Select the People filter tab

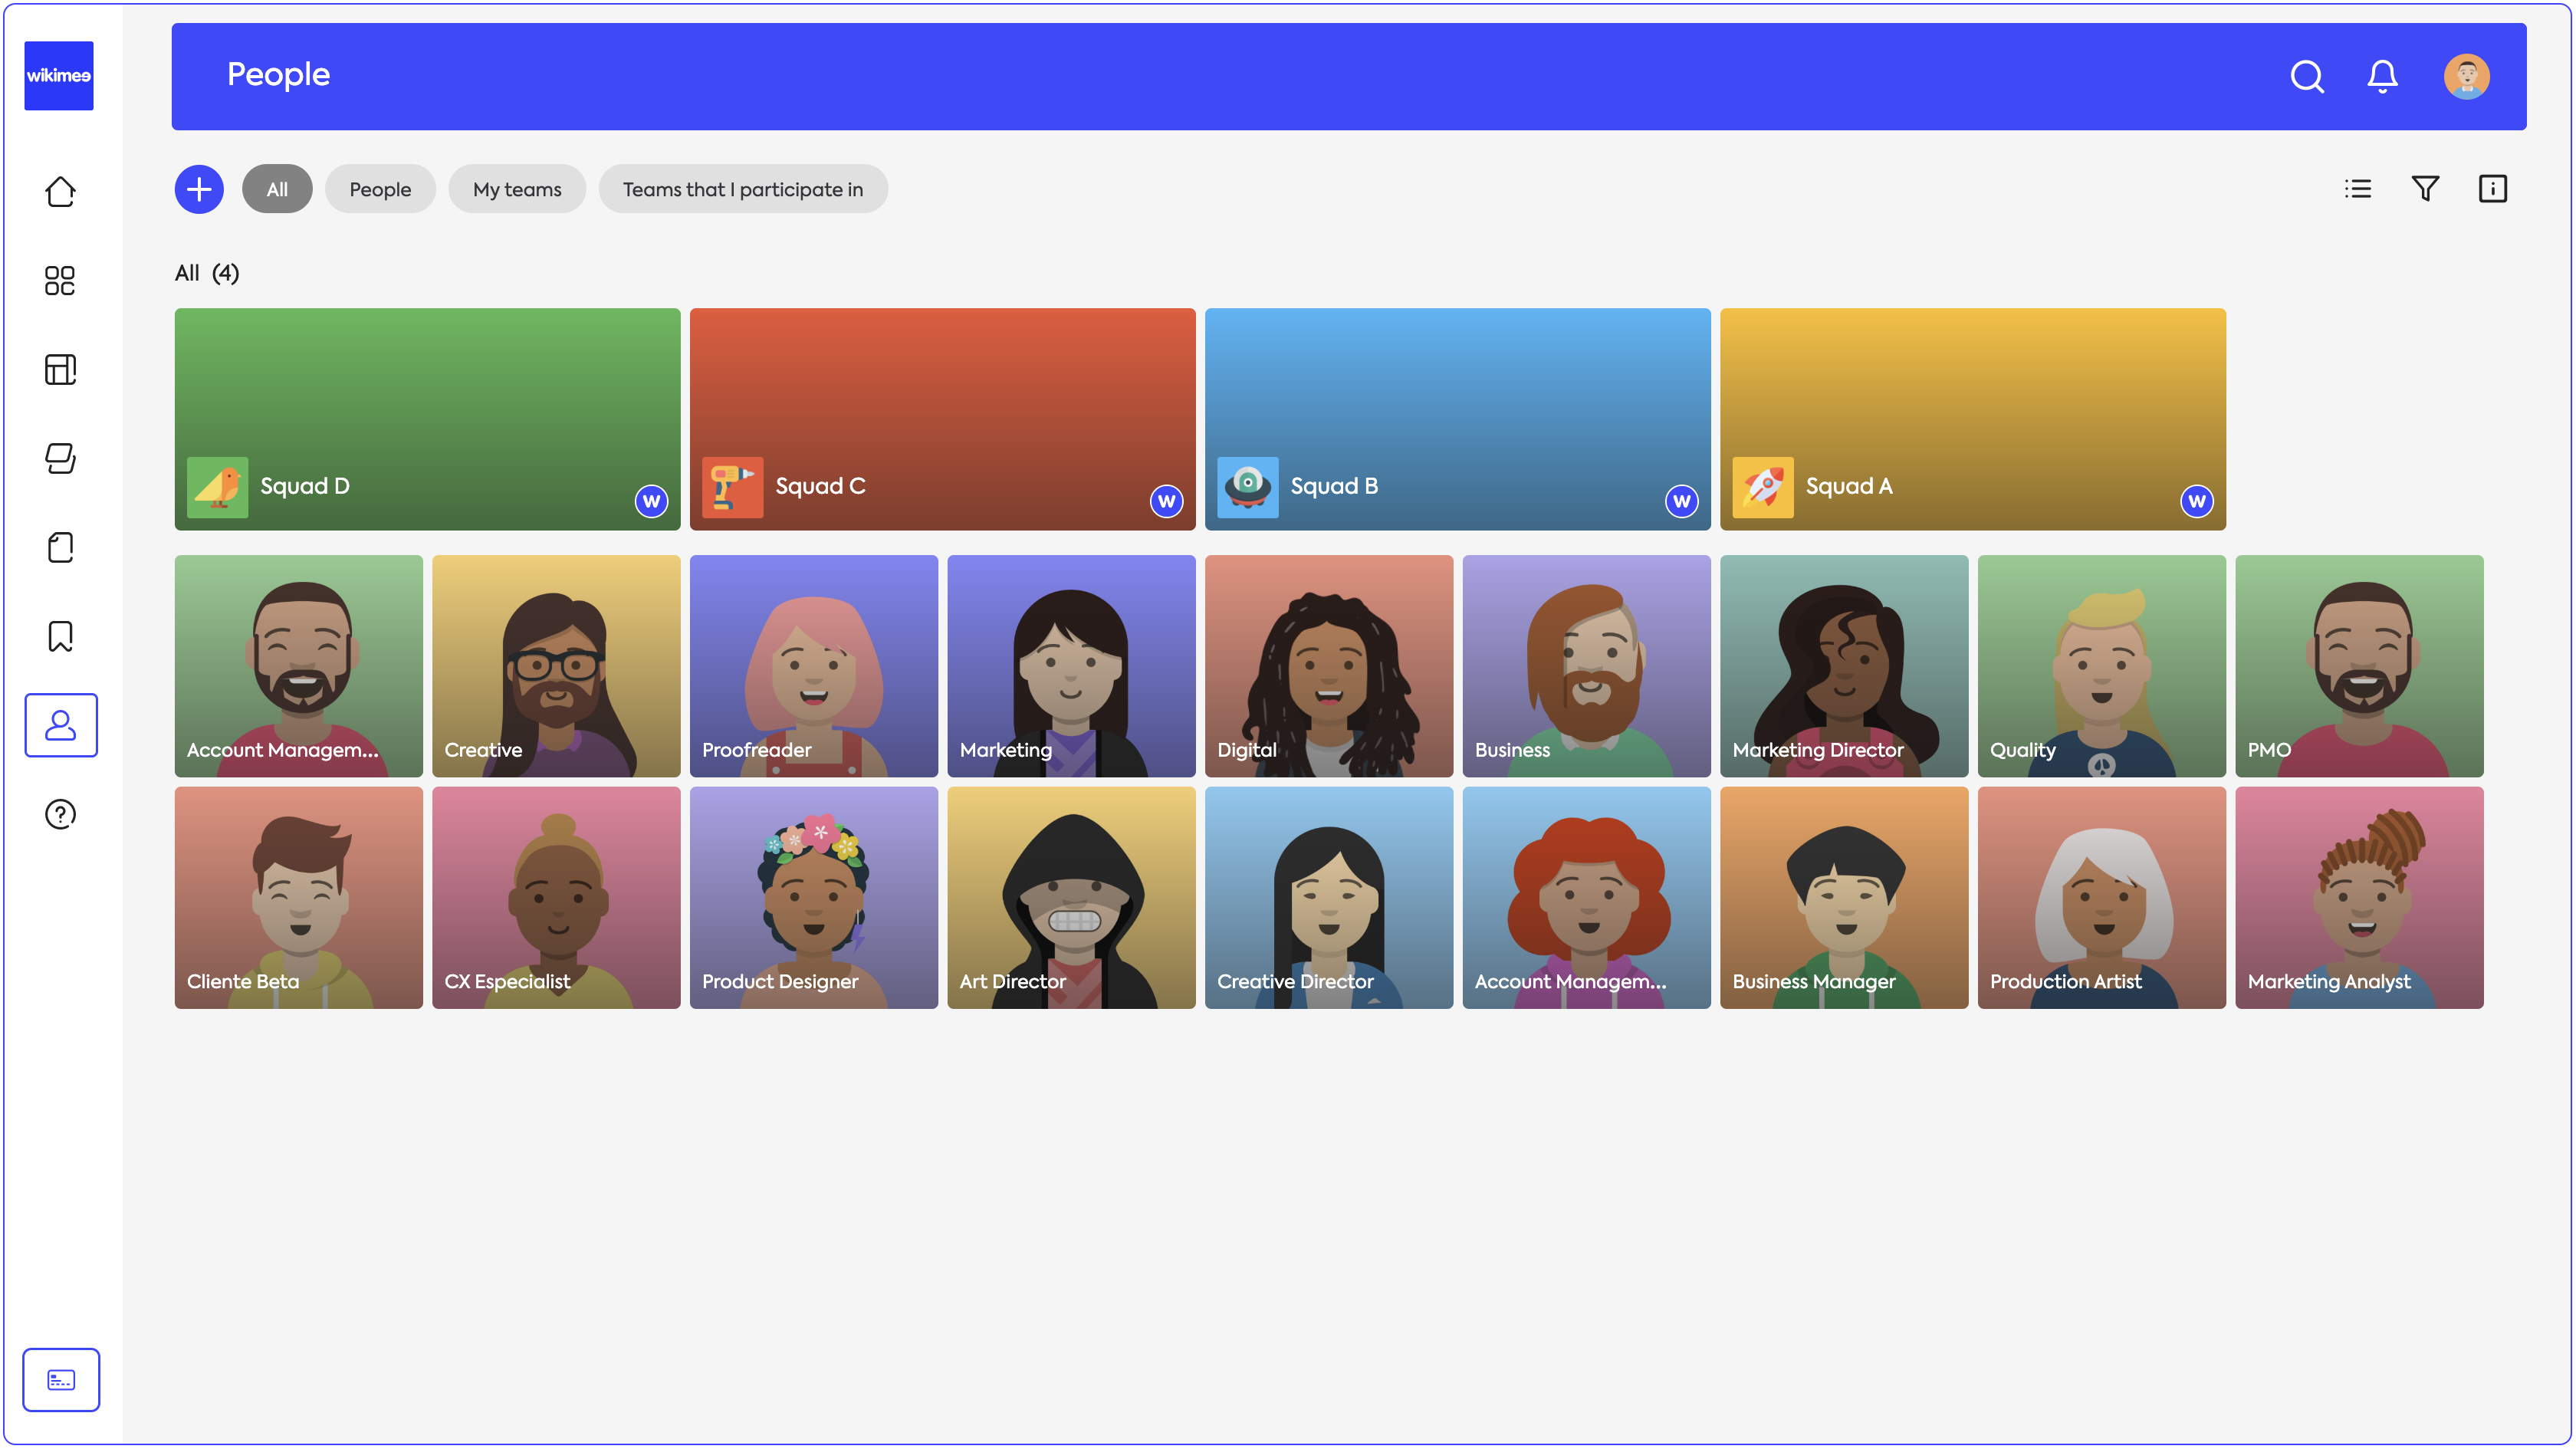(380, 189)
